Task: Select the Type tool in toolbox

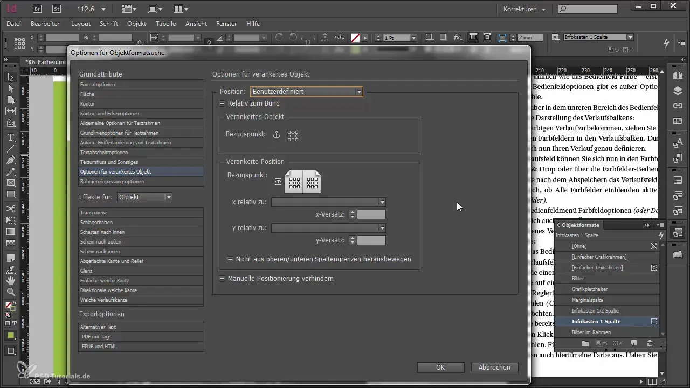Action: [x=10, y=137]
